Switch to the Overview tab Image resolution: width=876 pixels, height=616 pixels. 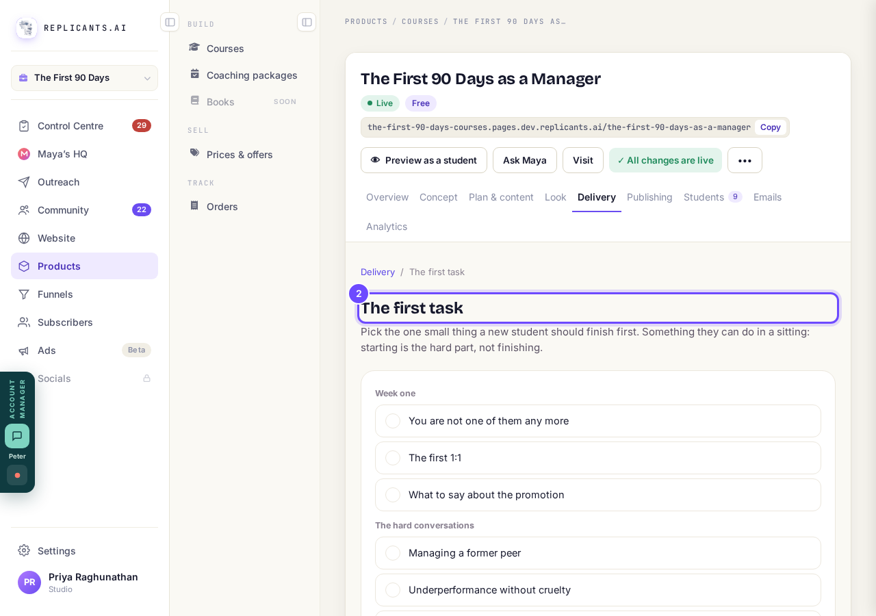(x=387, y=197)
